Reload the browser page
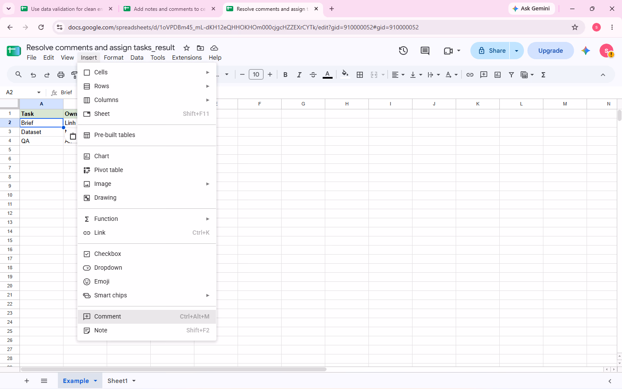Viewport: 622px width, 389px height. point(41,27)
